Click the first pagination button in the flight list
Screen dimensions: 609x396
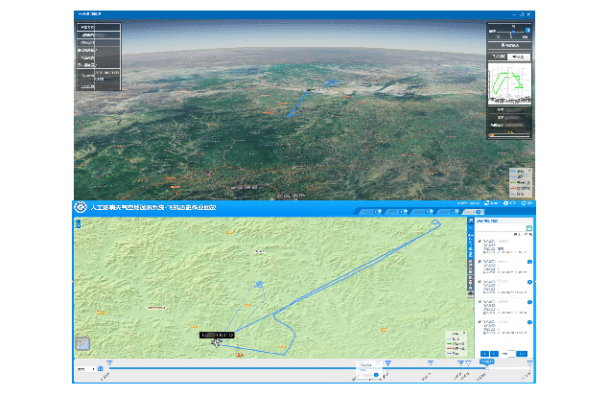(x=484, y=354)
